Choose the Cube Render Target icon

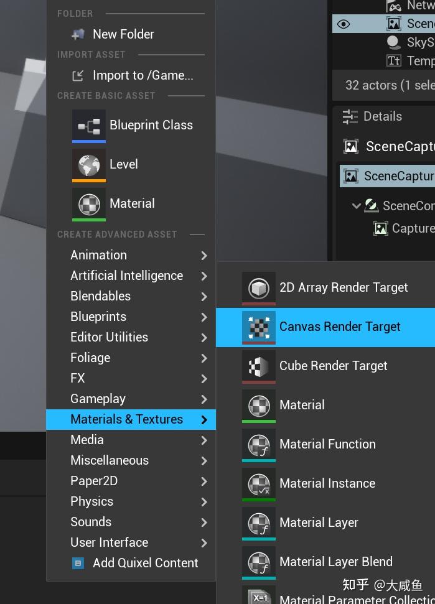coord(258,366)
